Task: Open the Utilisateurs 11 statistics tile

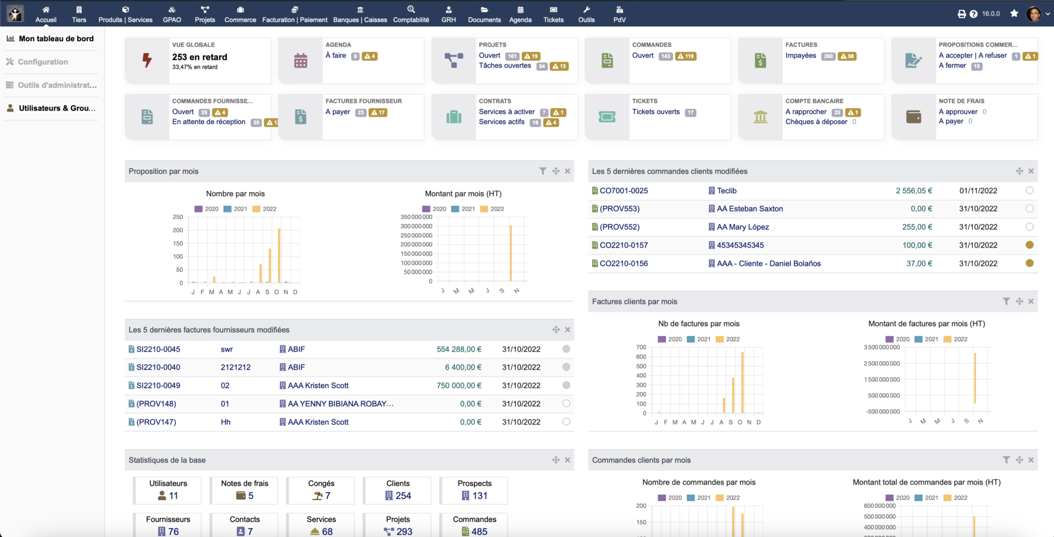Action: (x=168, y=490)
